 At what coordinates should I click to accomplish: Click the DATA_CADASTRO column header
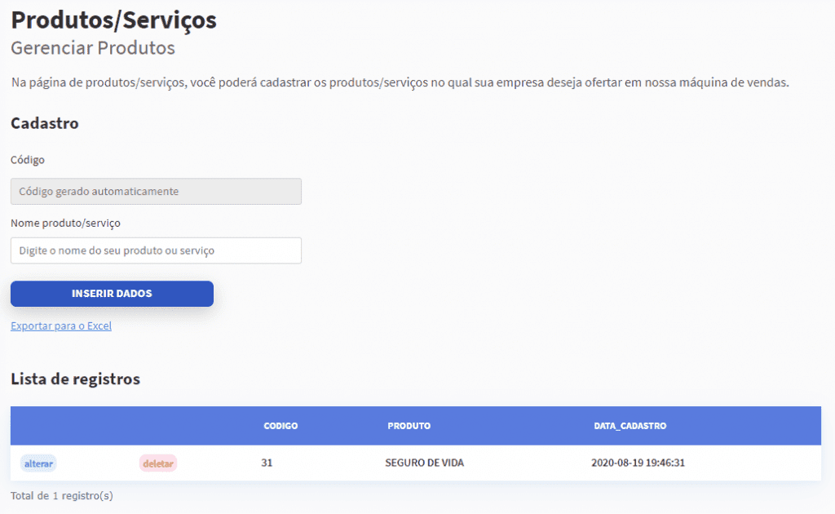630,426
